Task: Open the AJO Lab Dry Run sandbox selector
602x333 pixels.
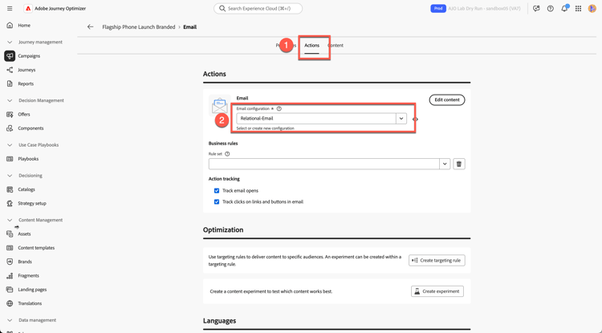Action: coord(484,9)
